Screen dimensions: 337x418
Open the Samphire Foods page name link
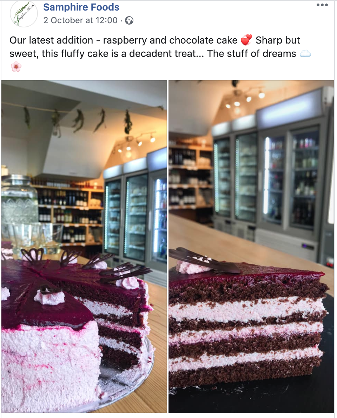tap(81, 7)
